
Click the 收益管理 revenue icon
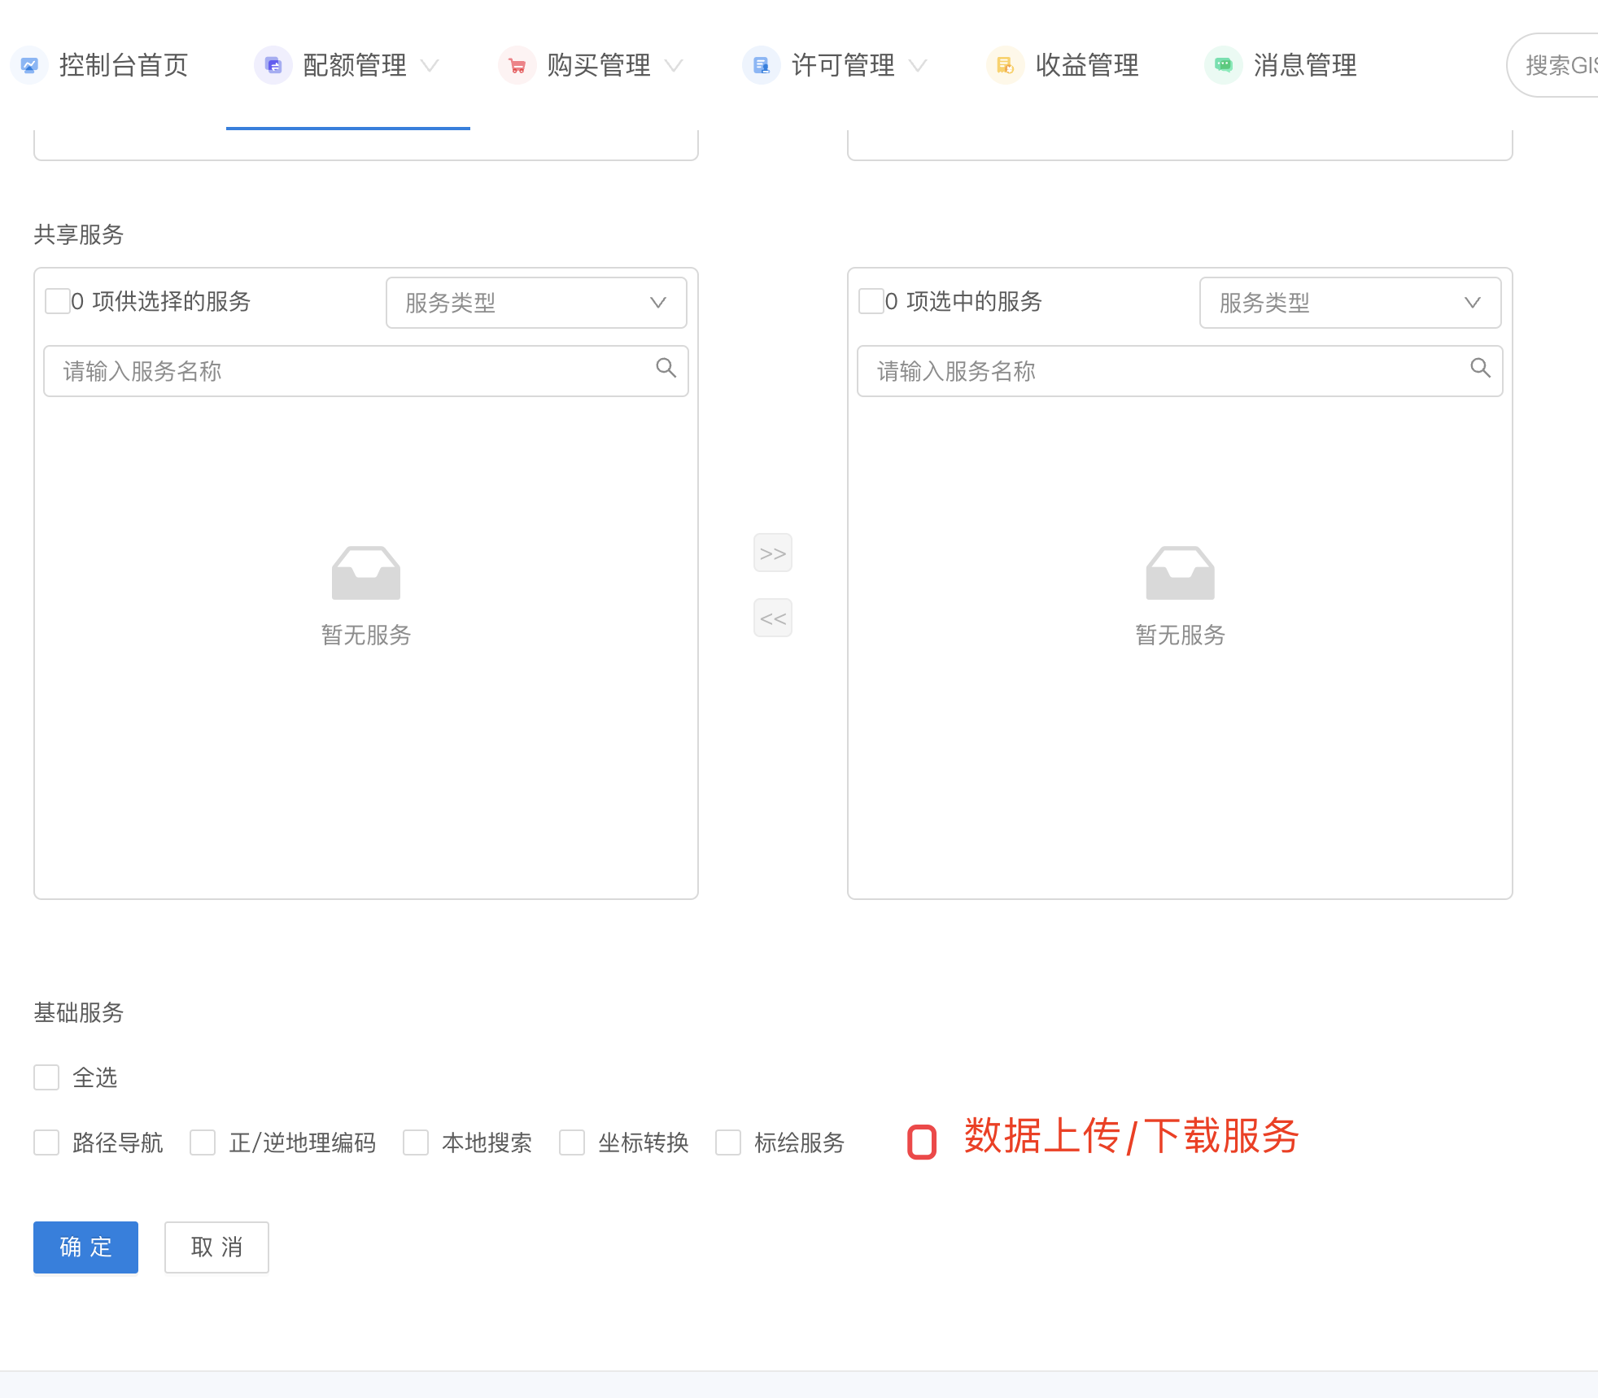click(x=1006, y=65)
